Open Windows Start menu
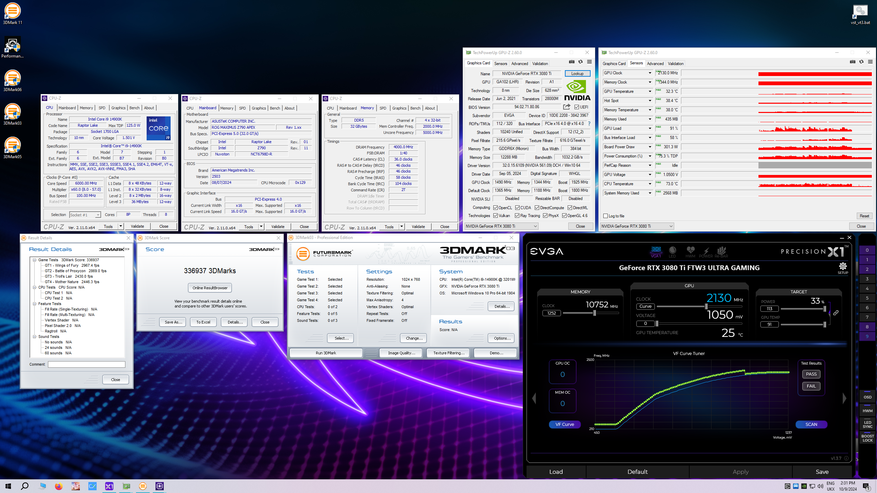The width and height of the screenshot is (877, 493). [8, 486]
